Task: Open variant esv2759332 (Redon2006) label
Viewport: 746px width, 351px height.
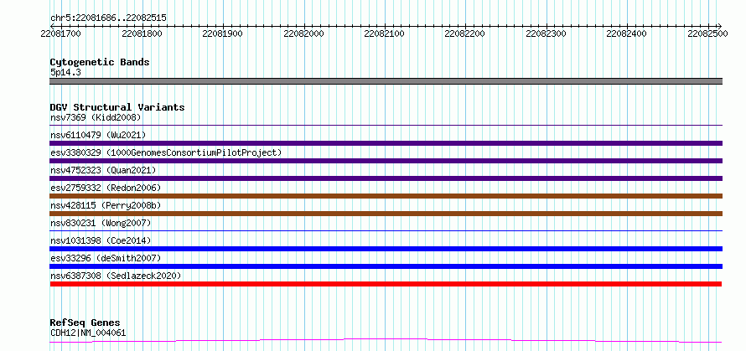Action: tap(106, 188)
